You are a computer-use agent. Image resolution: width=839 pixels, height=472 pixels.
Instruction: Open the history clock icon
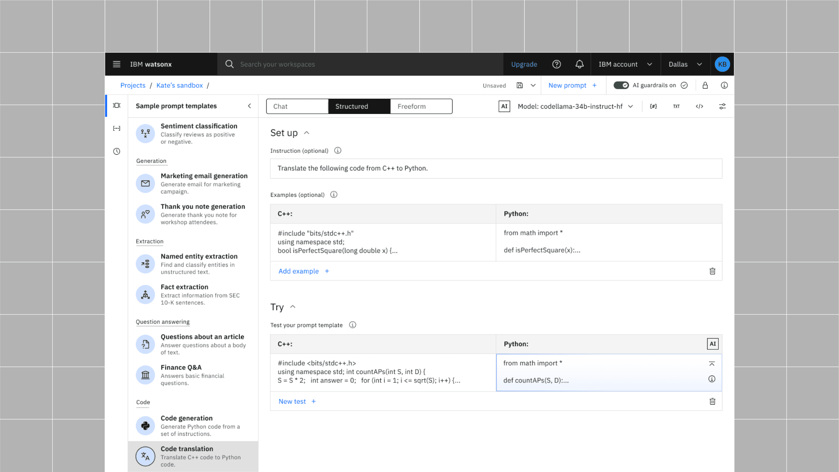click(117, 151)
